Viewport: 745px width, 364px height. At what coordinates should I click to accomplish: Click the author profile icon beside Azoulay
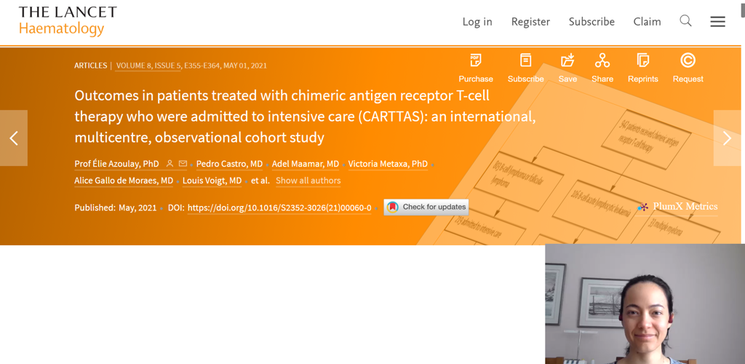170,164
